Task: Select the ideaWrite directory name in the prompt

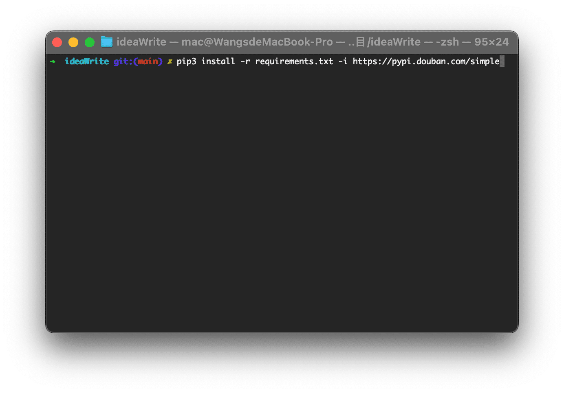Action: (x=86, y=61)
